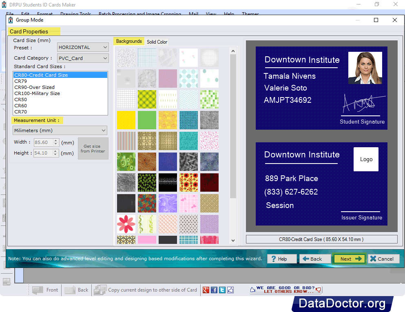Select CR100-Military Size option
The height and width of the screenshot is (312, 405).
click(60, 93)
